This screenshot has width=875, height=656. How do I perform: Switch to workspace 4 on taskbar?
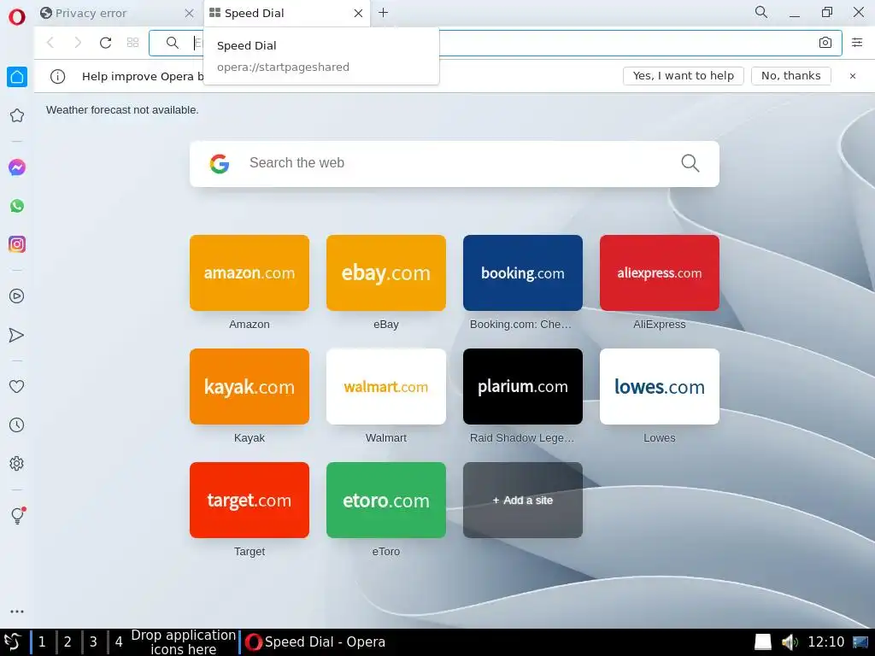(x=119, y=642)
